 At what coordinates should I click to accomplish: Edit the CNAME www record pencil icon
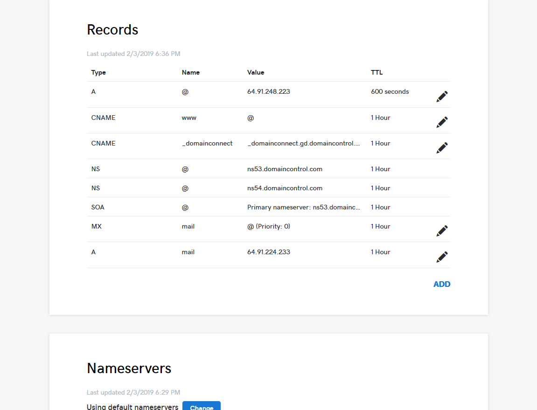point(442,122)
